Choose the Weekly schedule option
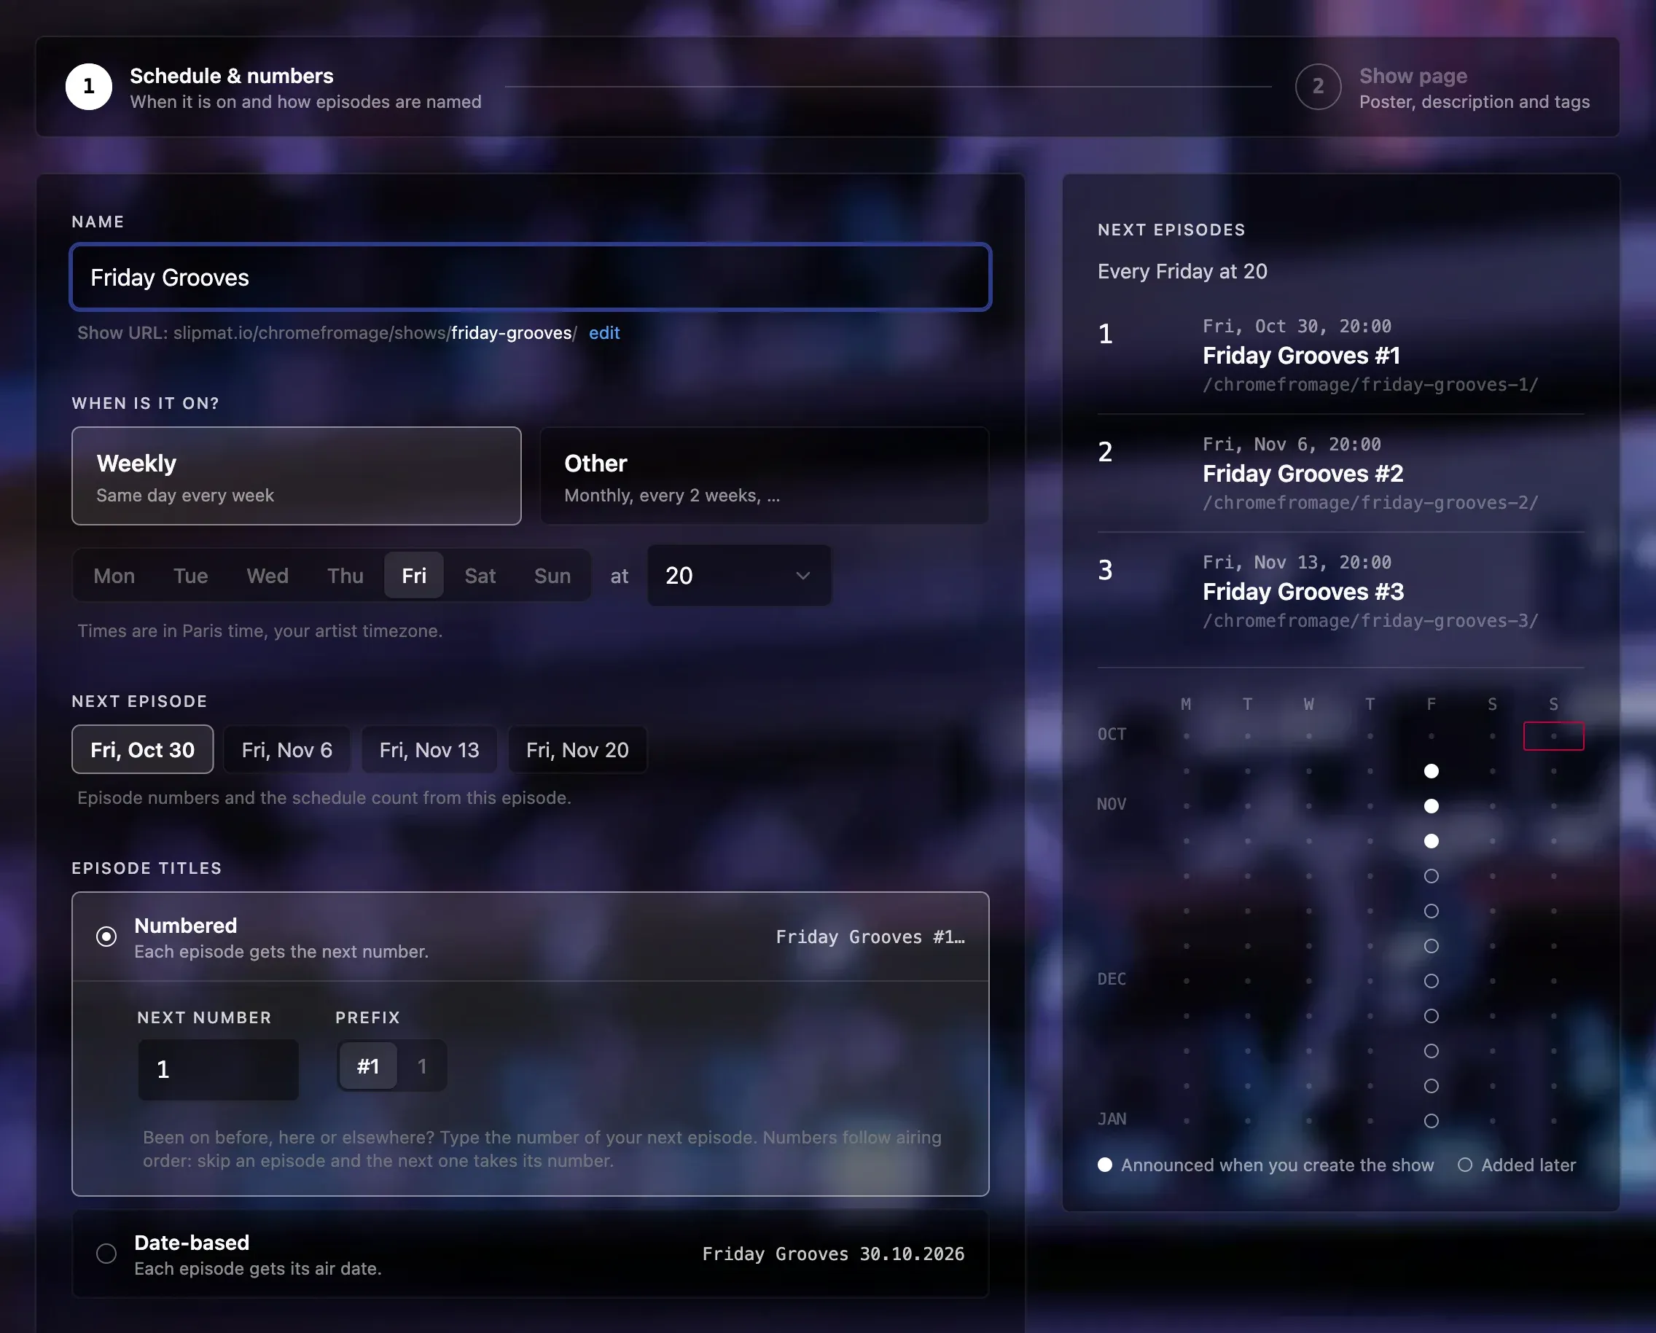Screen dimensions: 1656x1333 [x=297, y=476]
